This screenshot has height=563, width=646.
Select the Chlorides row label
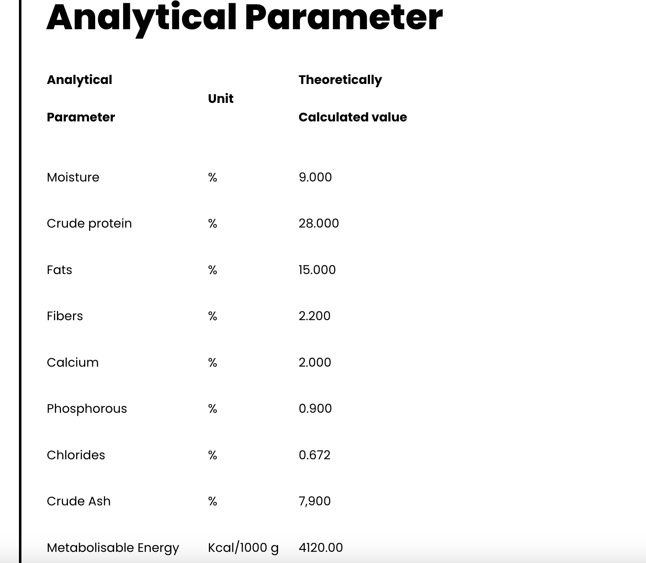[76, 455]
